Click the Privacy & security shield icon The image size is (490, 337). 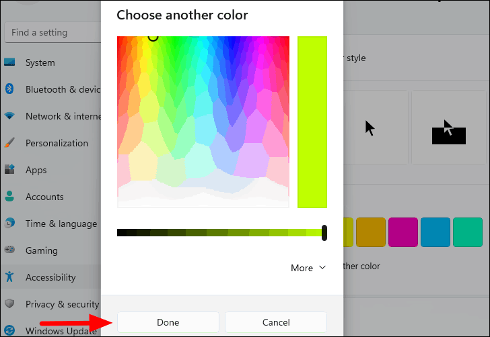tap(9, 303)
